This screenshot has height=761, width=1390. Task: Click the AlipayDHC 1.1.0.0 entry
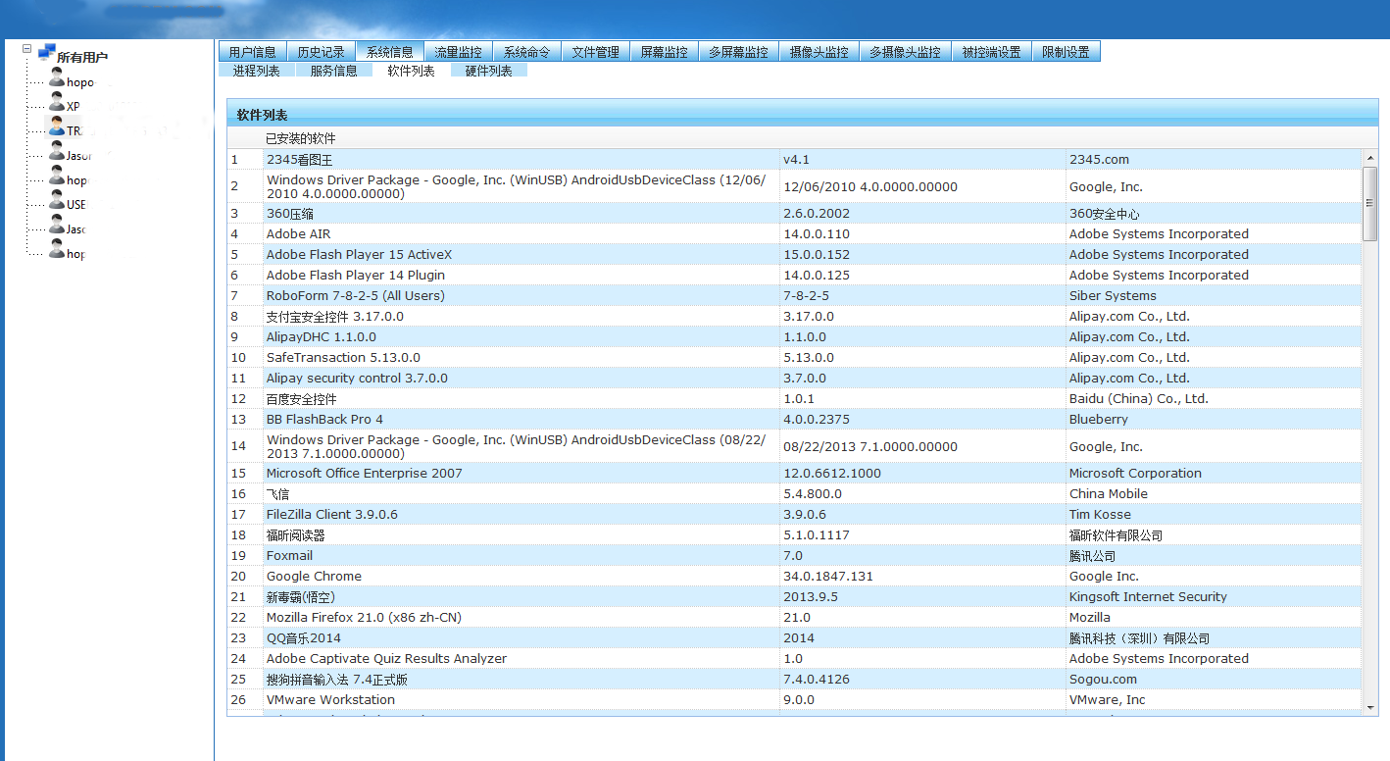click(795, 336)
